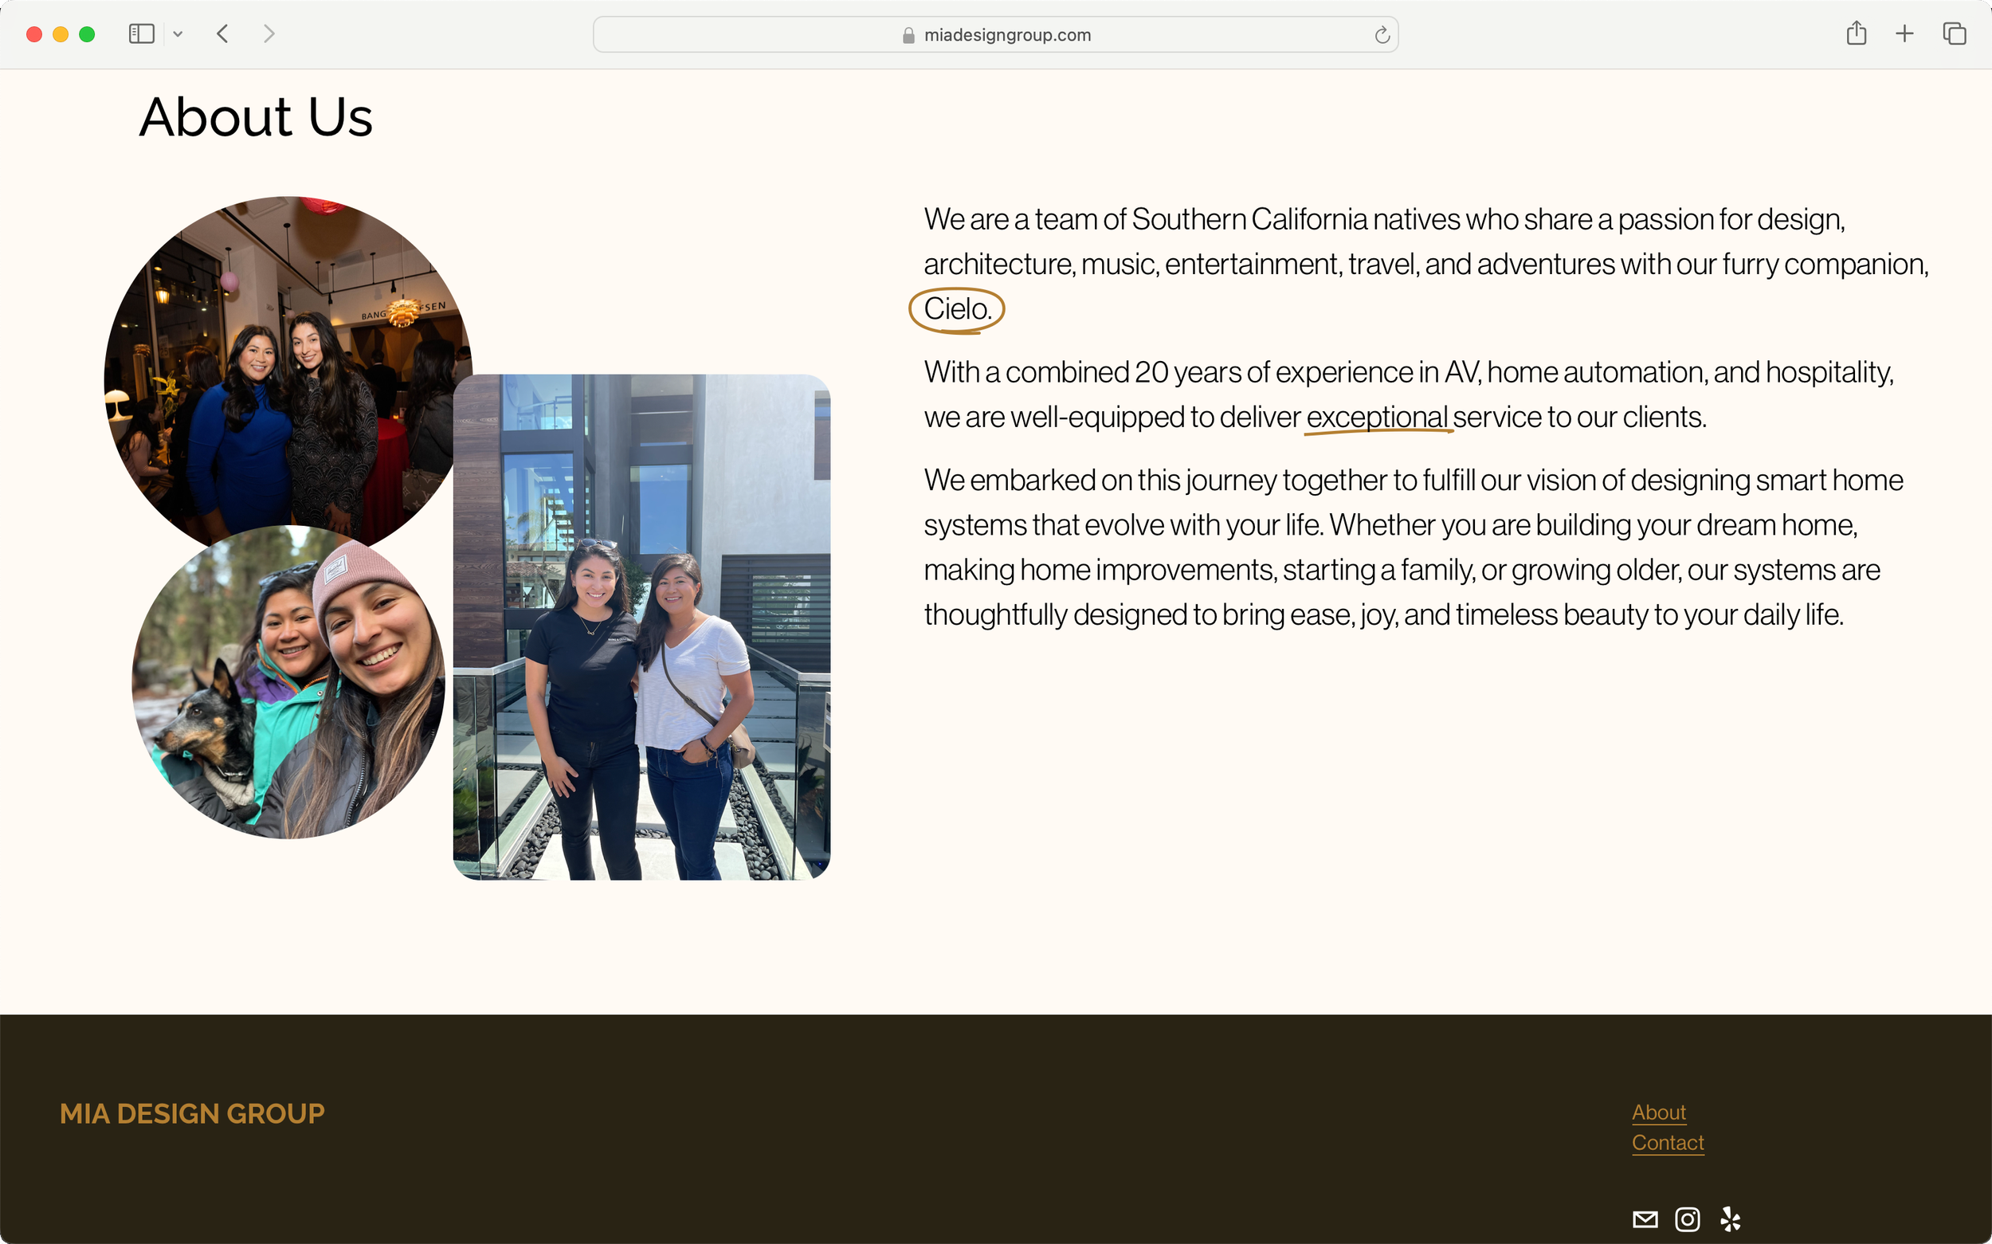Click the miadesigngroup.com address bar
1992x1244 pixels.
pos(1006,35)
